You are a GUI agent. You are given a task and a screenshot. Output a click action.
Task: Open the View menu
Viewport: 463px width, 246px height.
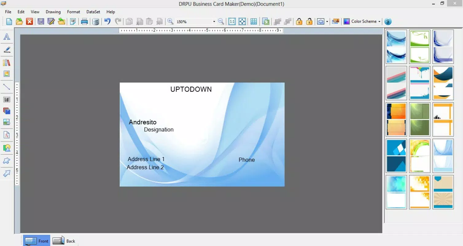pyautogui.click(x=35, y=12)
